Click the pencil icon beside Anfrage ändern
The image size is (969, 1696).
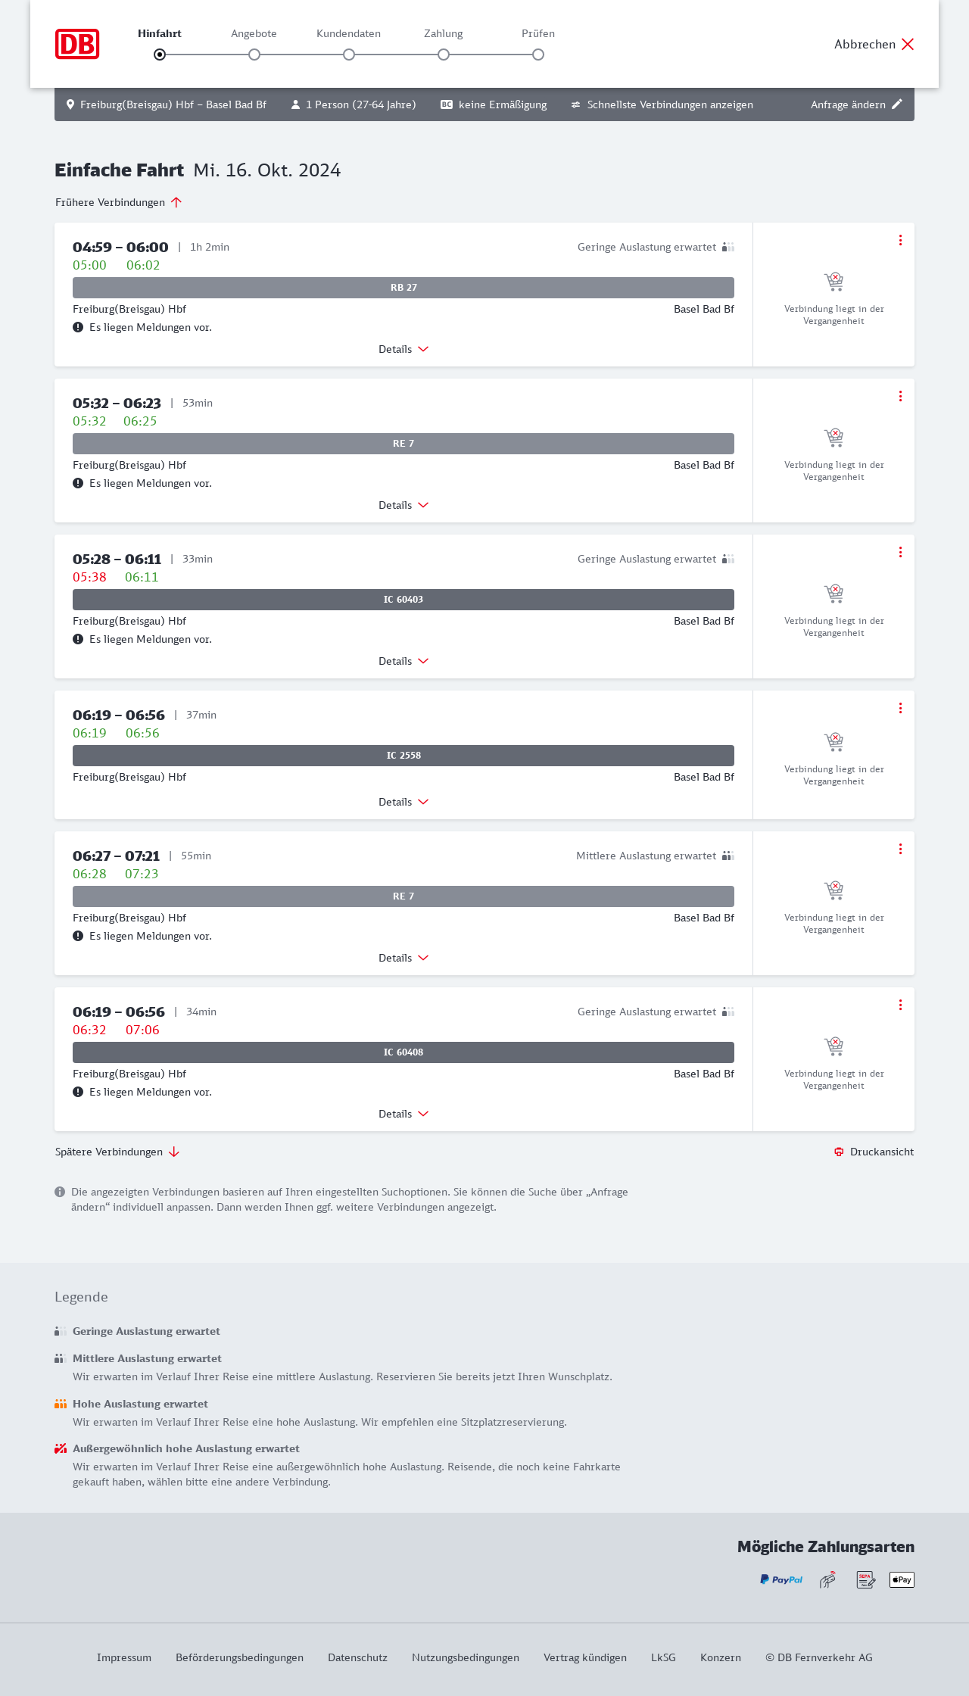click(897, 104)
